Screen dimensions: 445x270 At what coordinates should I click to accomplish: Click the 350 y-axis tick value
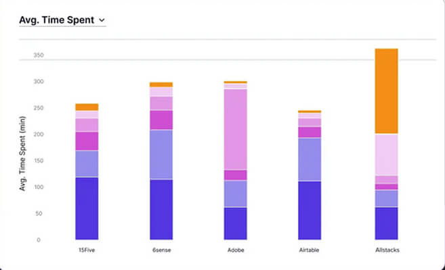39,55
